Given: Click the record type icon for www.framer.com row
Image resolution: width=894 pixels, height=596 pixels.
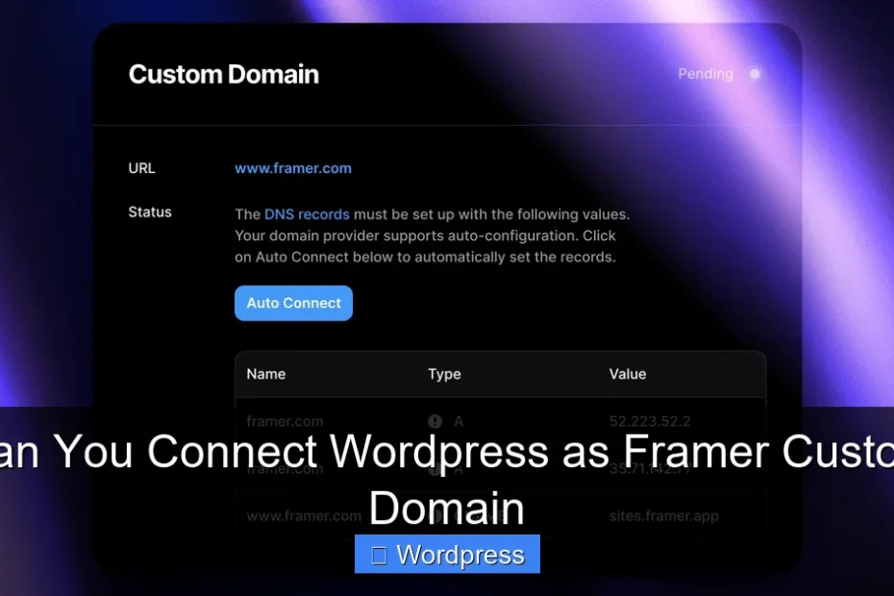Looking at the screenshot, I should (x=435, y=515).
